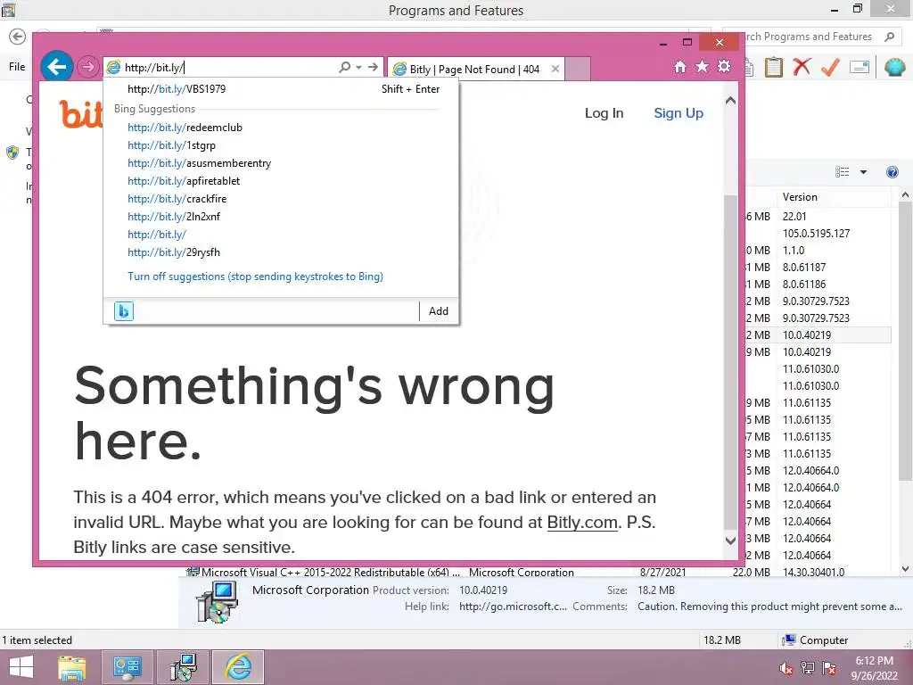Viewport: 913px width, 685px height.
Task: Click the Bitly orange logo
Action: pyautogui.click(x=81, y=114)
